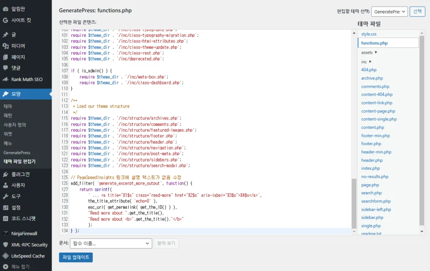Click the theme files scroll-down arrow
Screen dimensions: 430x271
point(422,232)
